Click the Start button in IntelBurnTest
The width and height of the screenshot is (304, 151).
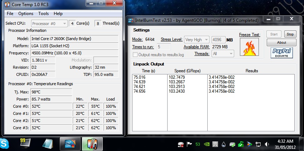pos(274,34)
